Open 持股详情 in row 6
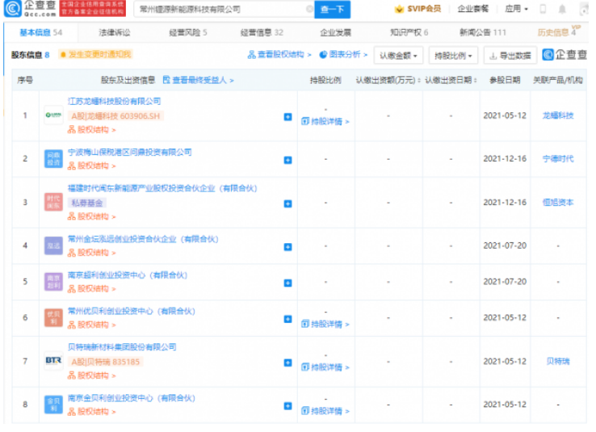The width and height of the screenshot is (596, 432). tap(325, 324)
